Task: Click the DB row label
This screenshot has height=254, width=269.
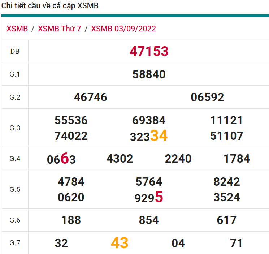Action: pyautogui.click(x=15, y=52)
